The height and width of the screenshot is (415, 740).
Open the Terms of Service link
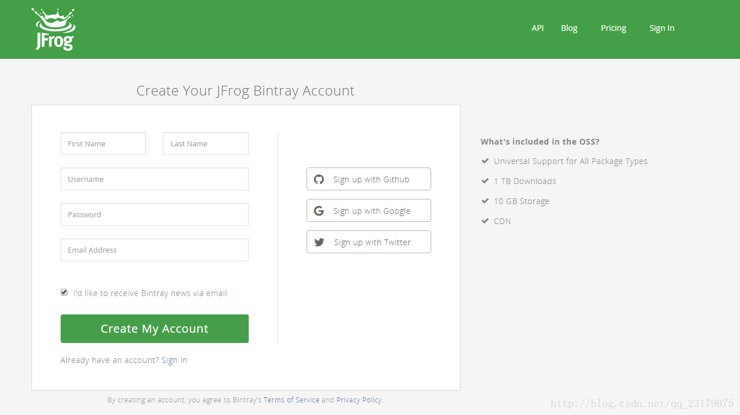(292, 400)
